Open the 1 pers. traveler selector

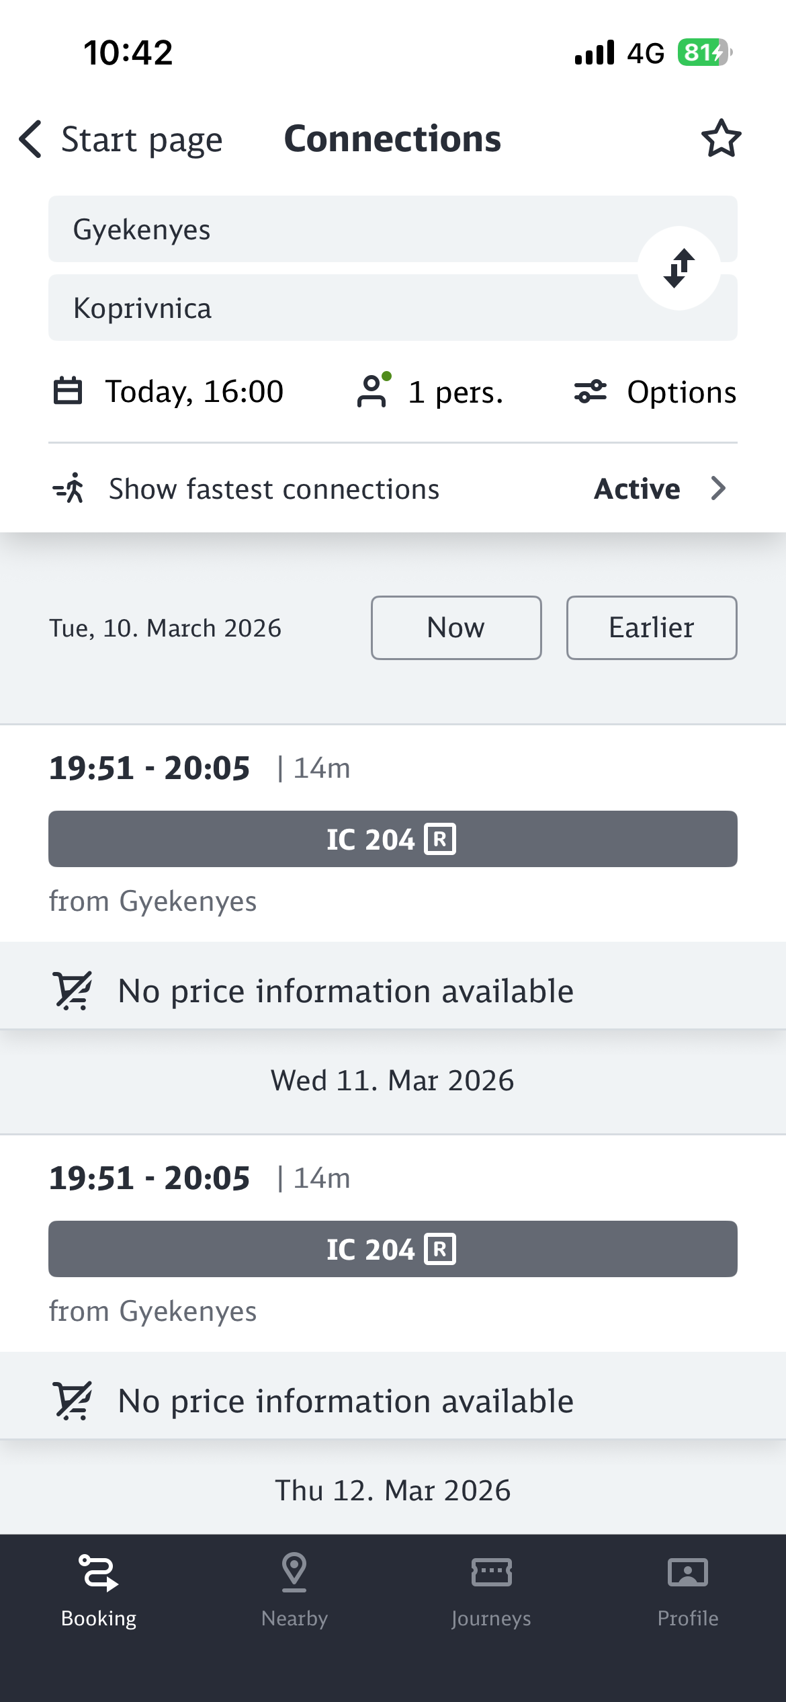tap(455, 392)
